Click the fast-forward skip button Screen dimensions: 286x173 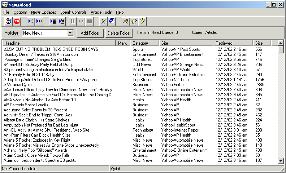click(x=81, y=21)
